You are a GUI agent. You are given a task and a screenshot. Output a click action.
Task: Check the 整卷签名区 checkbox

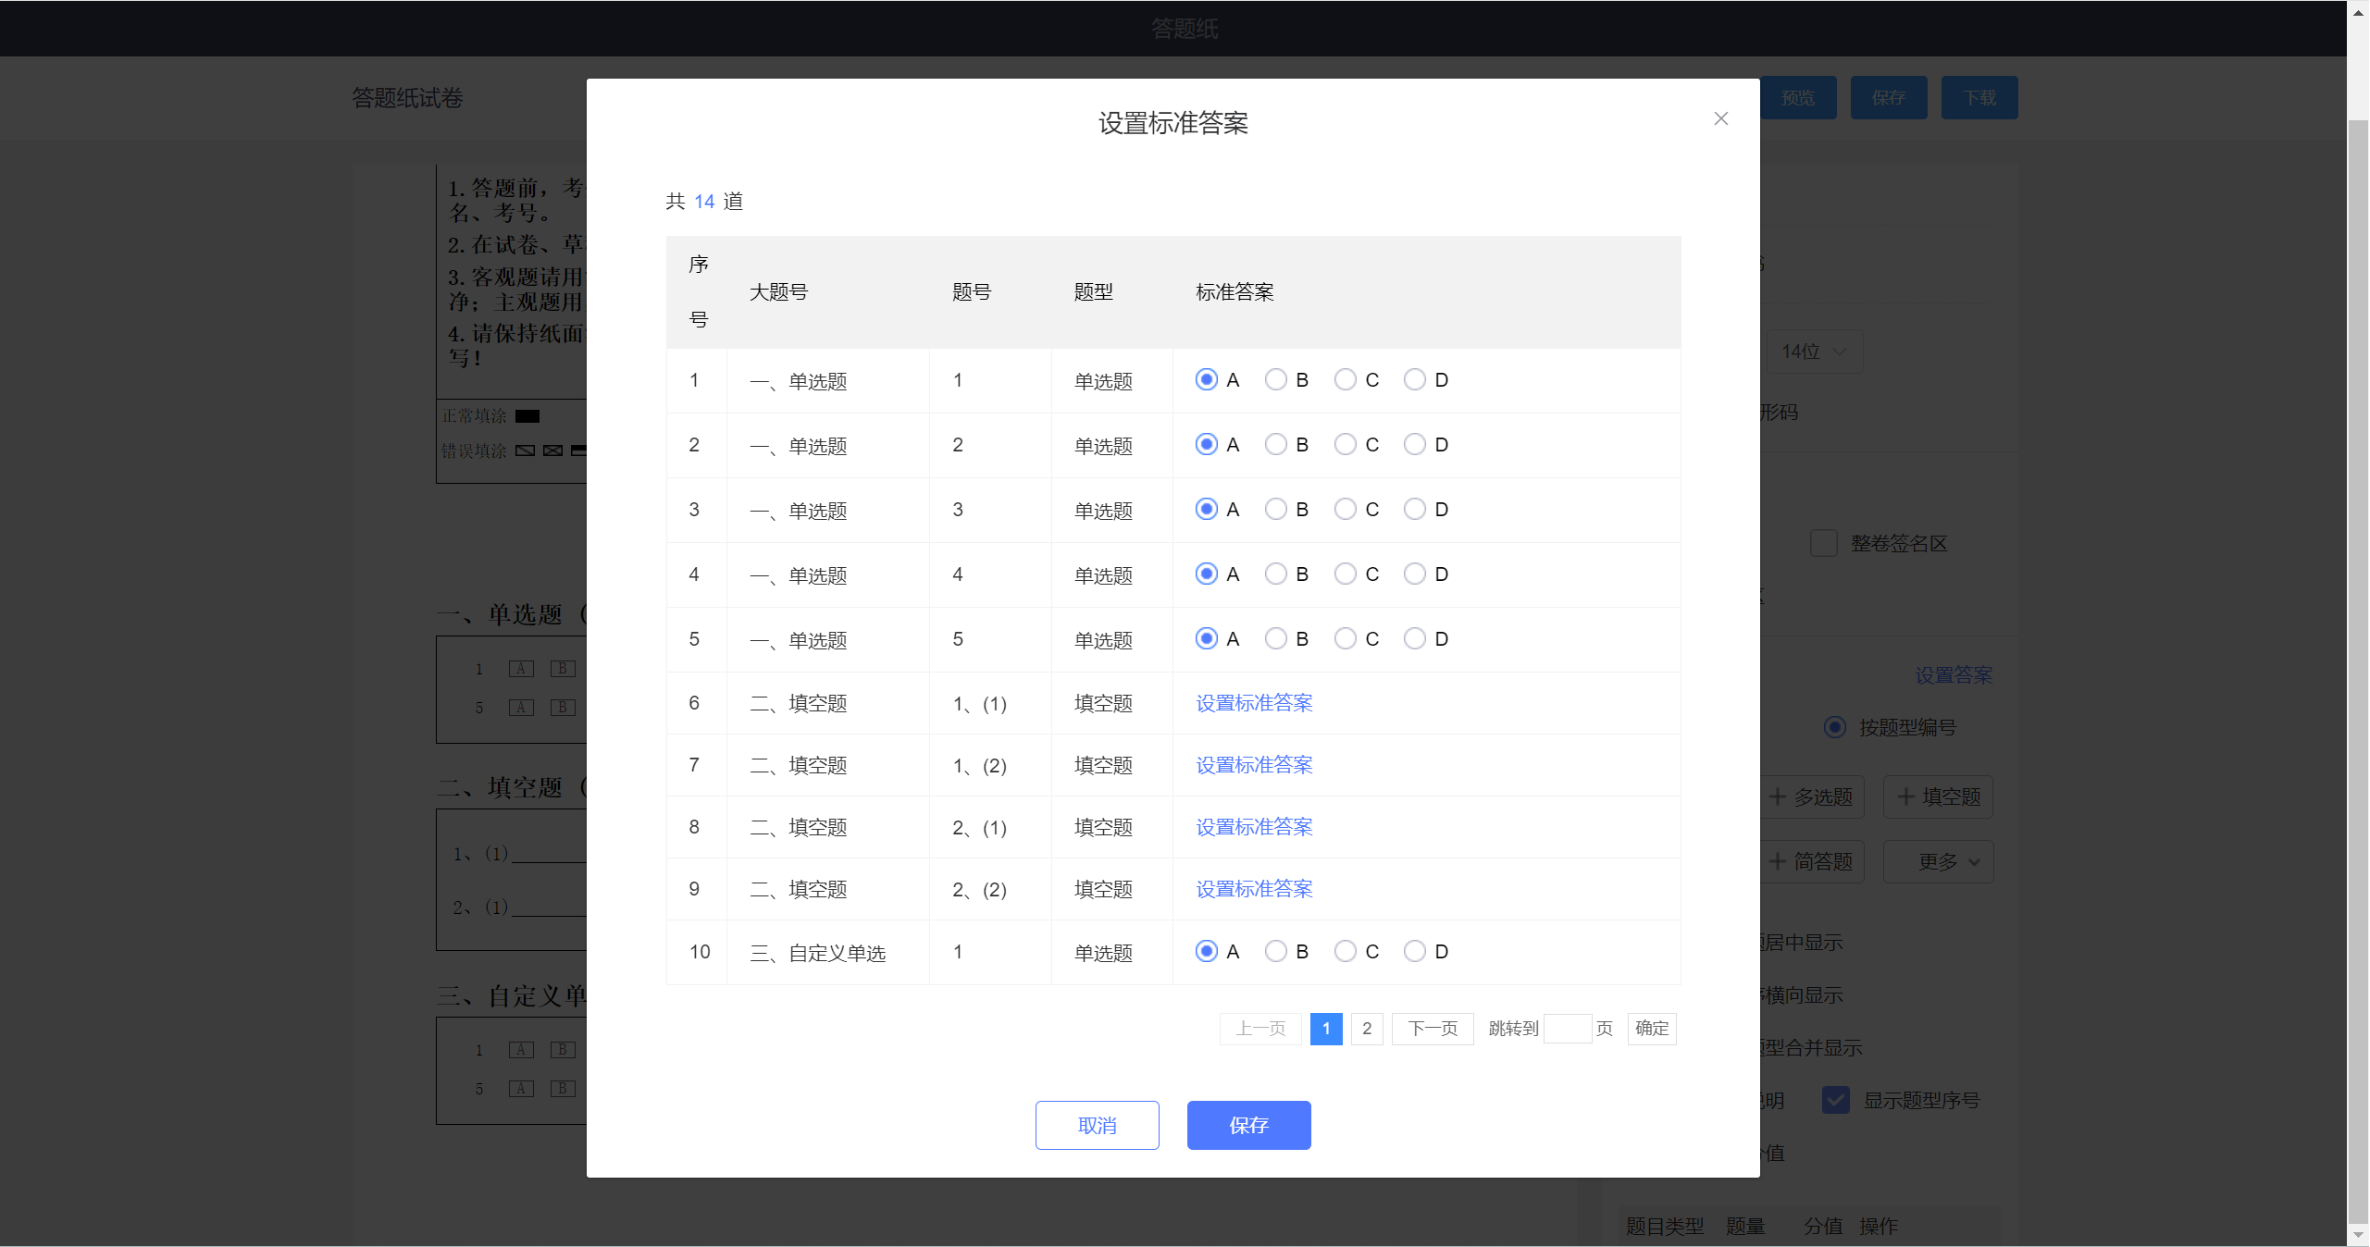click(1823, 543)
